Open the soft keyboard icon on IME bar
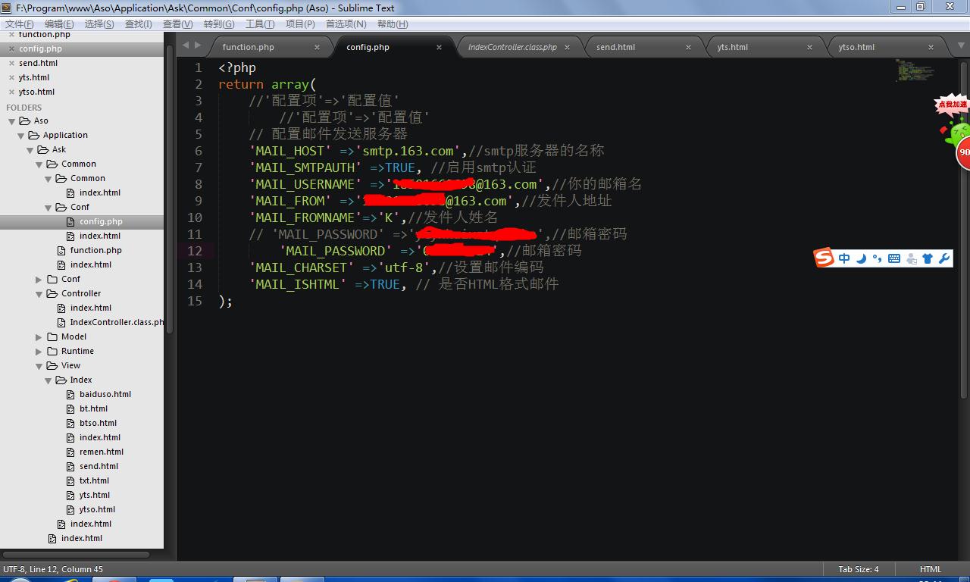This screenshot has height=582, width=970. (894, 258)
